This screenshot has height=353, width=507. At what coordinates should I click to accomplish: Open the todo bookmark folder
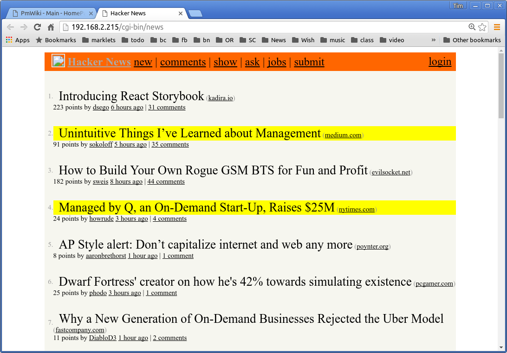coord(133,40)
